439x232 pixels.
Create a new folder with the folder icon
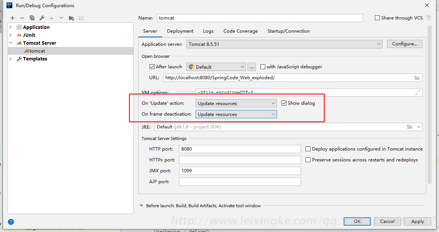[71, 18]
